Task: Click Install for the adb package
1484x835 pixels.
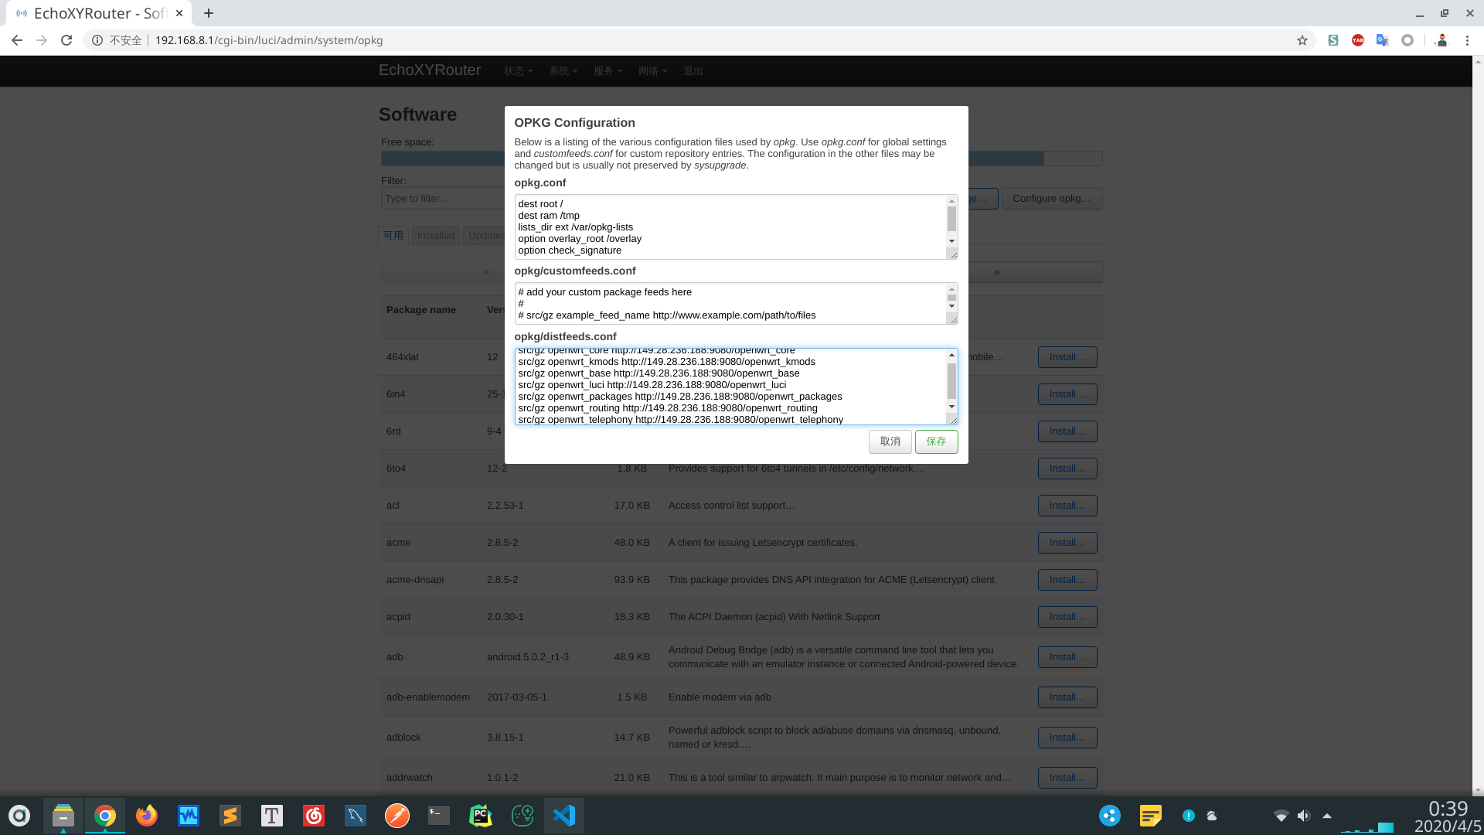Action: [1067, 657]
